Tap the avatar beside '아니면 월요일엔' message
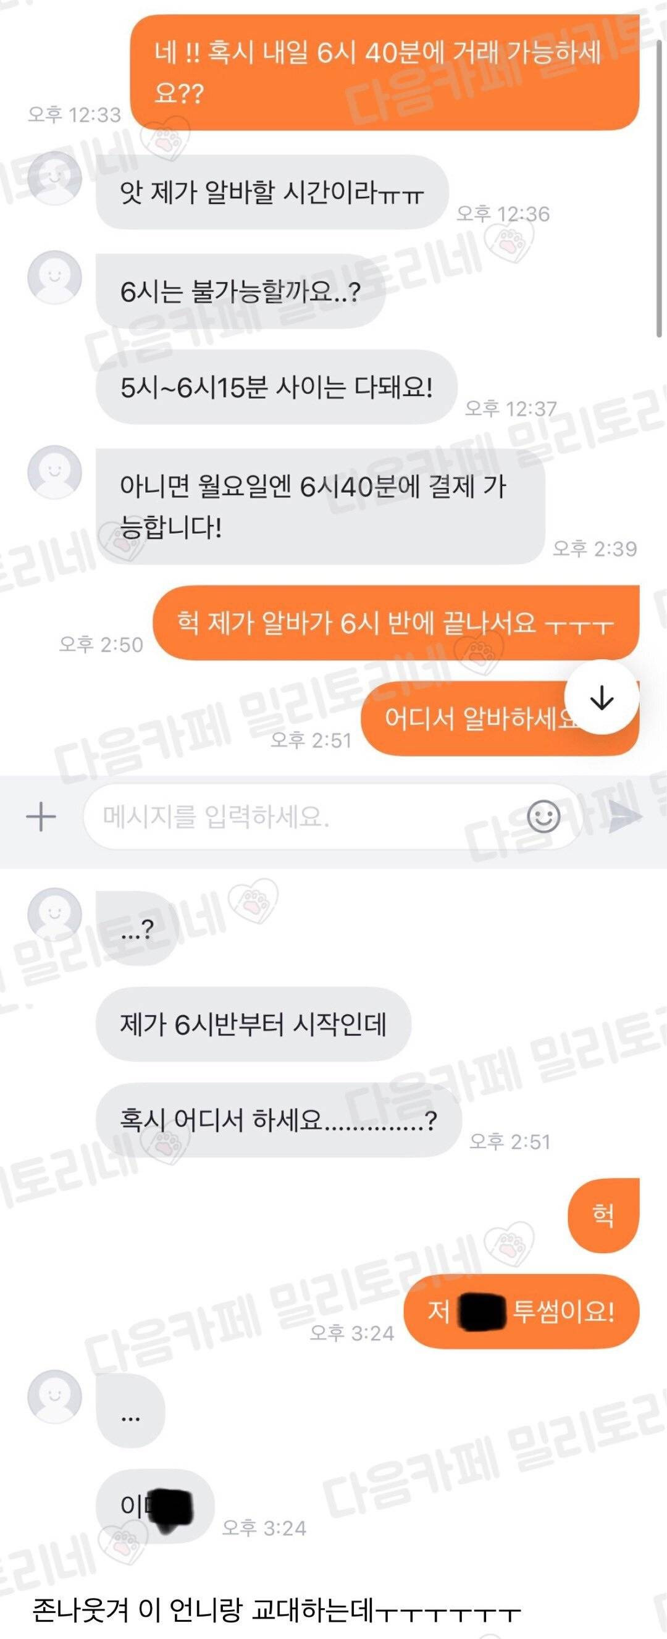 (55, 472)
